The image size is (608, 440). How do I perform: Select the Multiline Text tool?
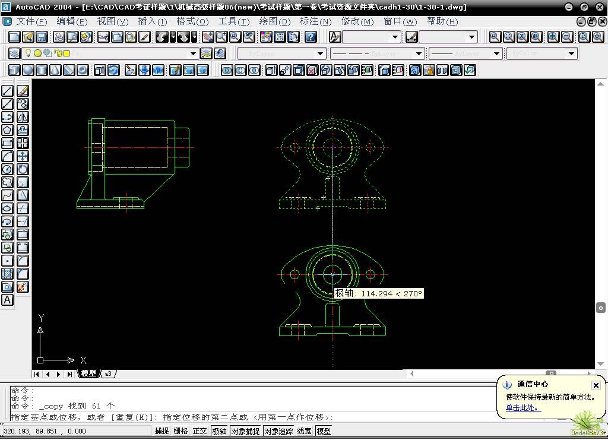(7, 300)
